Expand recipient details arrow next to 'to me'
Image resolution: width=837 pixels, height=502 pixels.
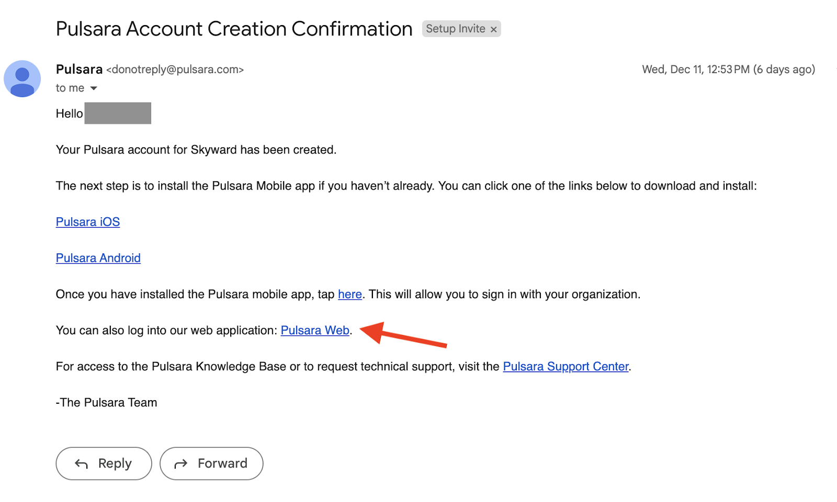pos(94,88)
